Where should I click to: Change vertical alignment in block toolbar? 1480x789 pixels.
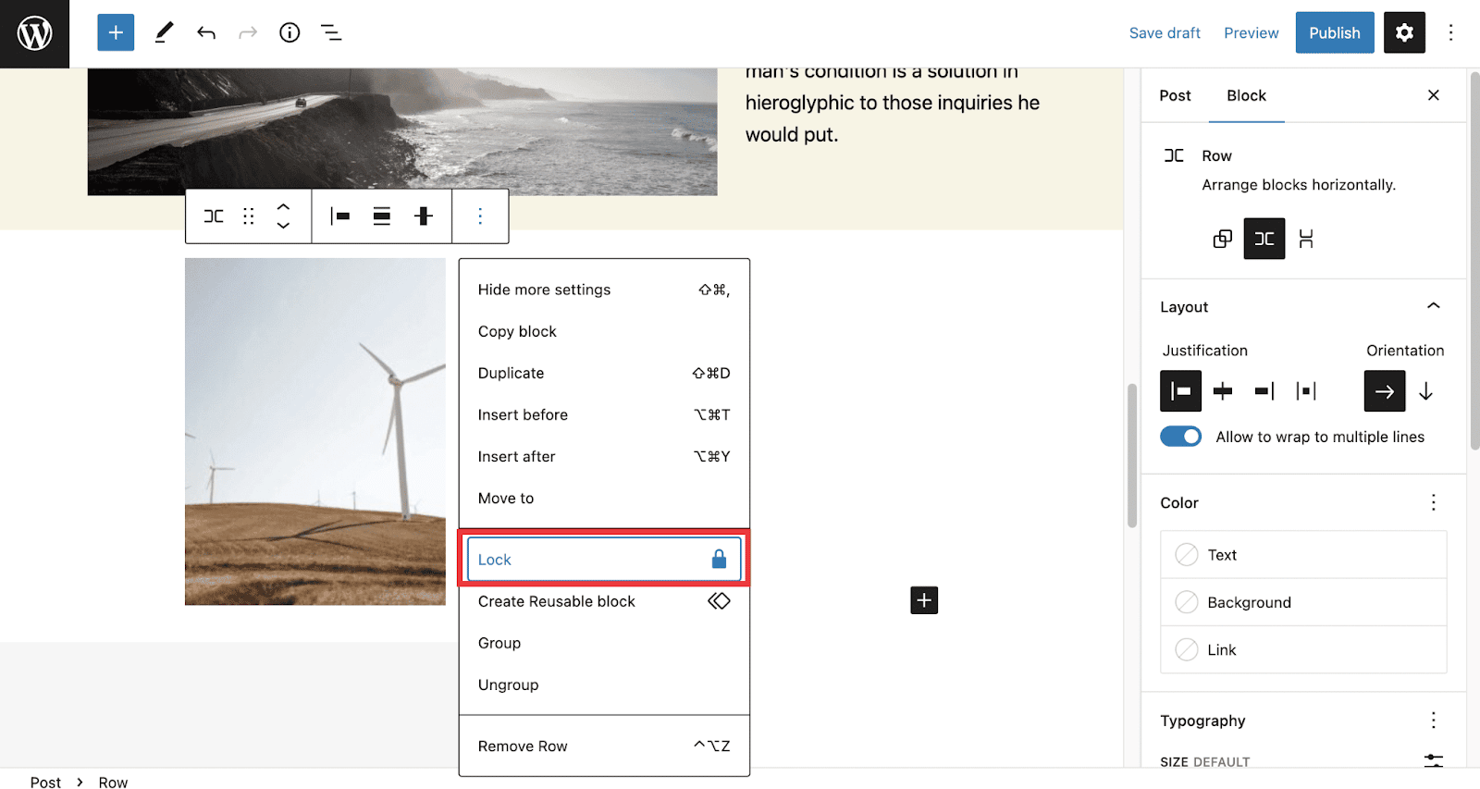tap(424, 216)
